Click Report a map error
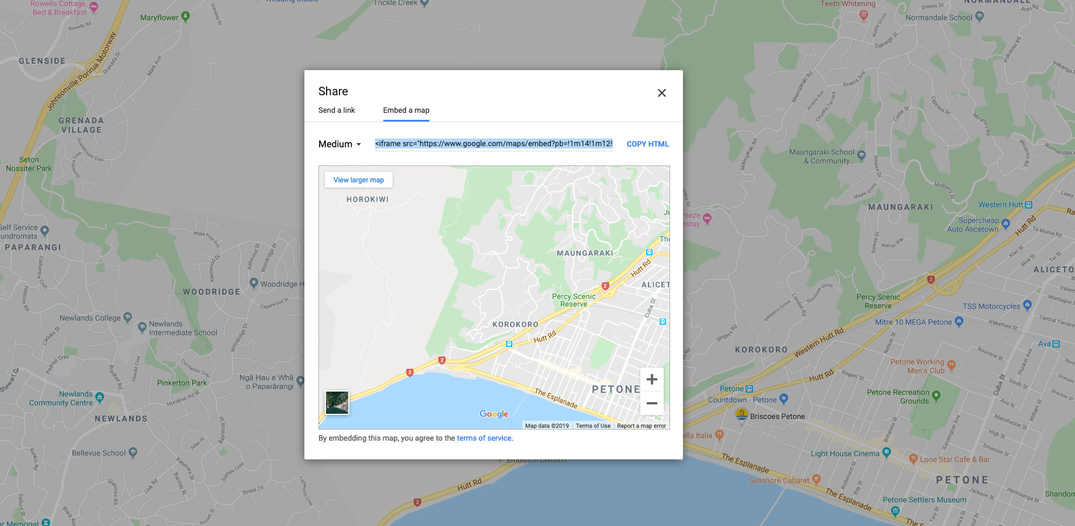1075x526 pixels. pos(641,425)
